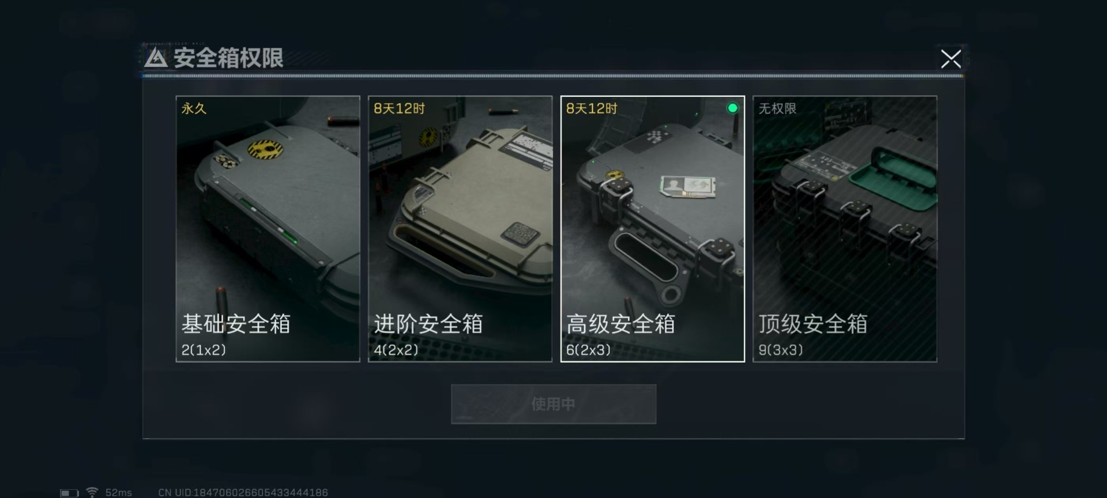Click the 永久 duration label

[194, 108]
